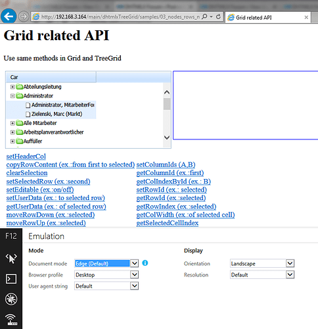Click the getSelectedCellIndex link
The width and height of the screenshot is (318, 329).
coord(168,223)
